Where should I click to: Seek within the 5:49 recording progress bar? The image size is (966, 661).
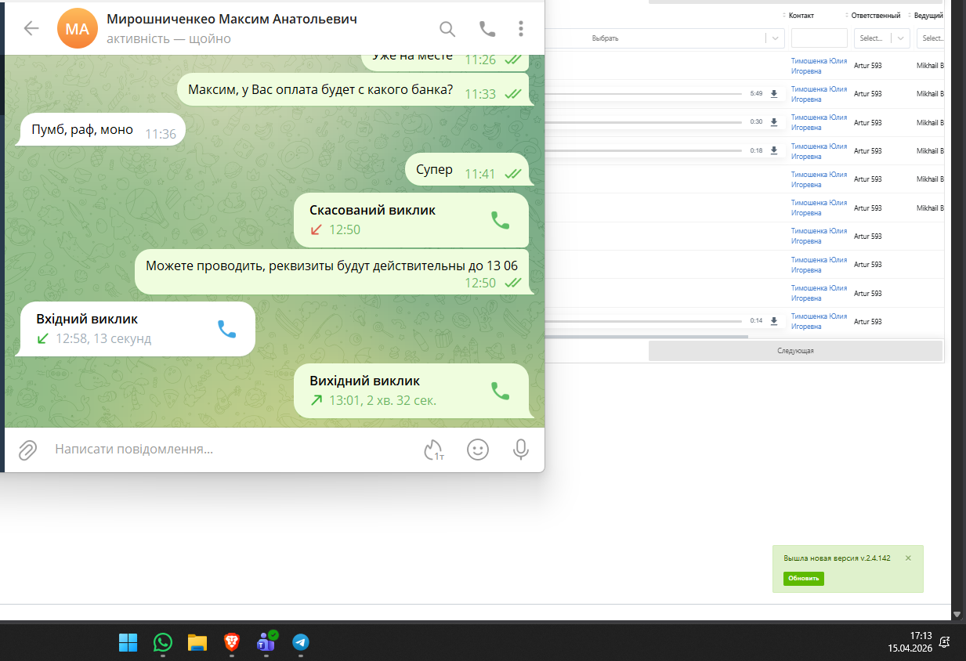[x=643, y=94]
